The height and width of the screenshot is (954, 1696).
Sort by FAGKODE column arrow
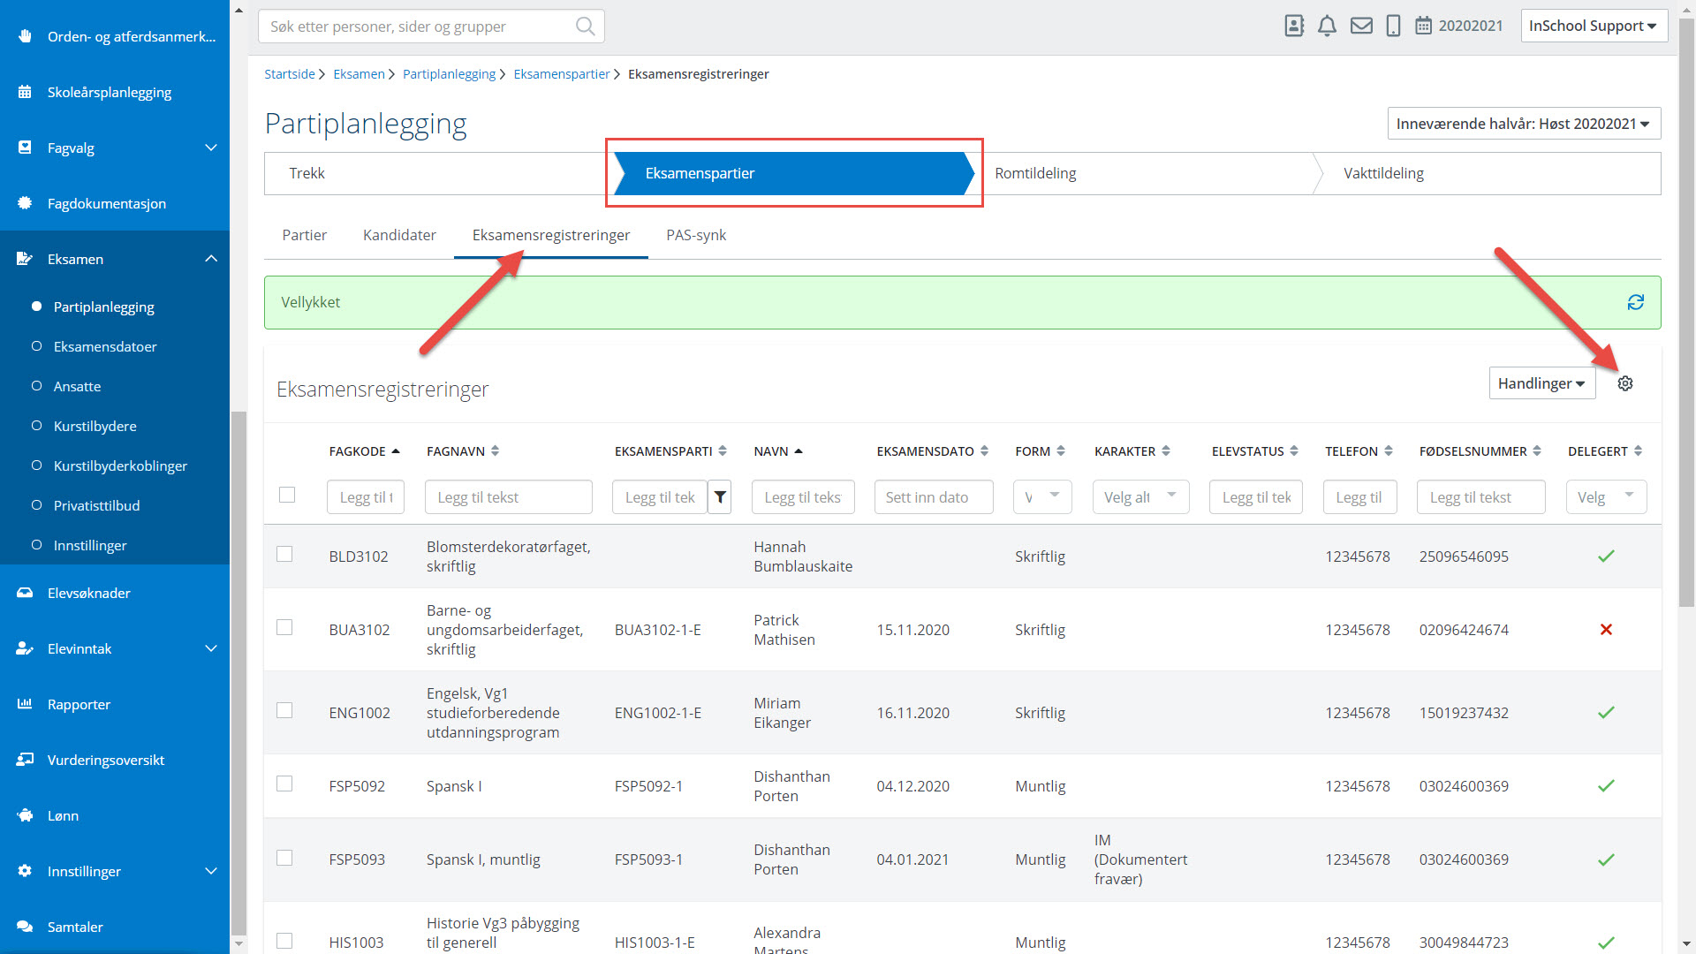[x=396, y=451]
